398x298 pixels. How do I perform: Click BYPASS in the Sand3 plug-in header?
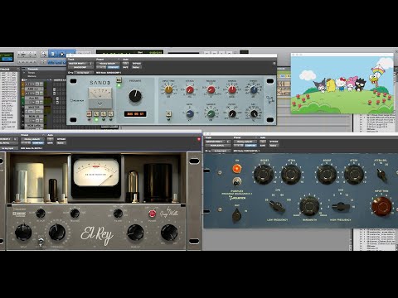coord(137,64)
